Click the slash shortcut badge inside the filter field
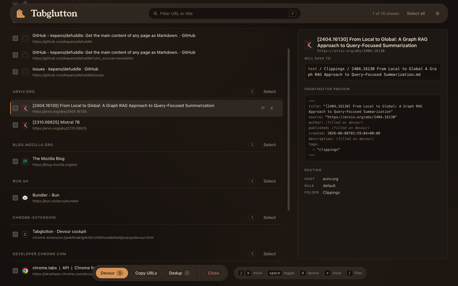The height and width of the screenshot is (286, 458). (293, 13)
